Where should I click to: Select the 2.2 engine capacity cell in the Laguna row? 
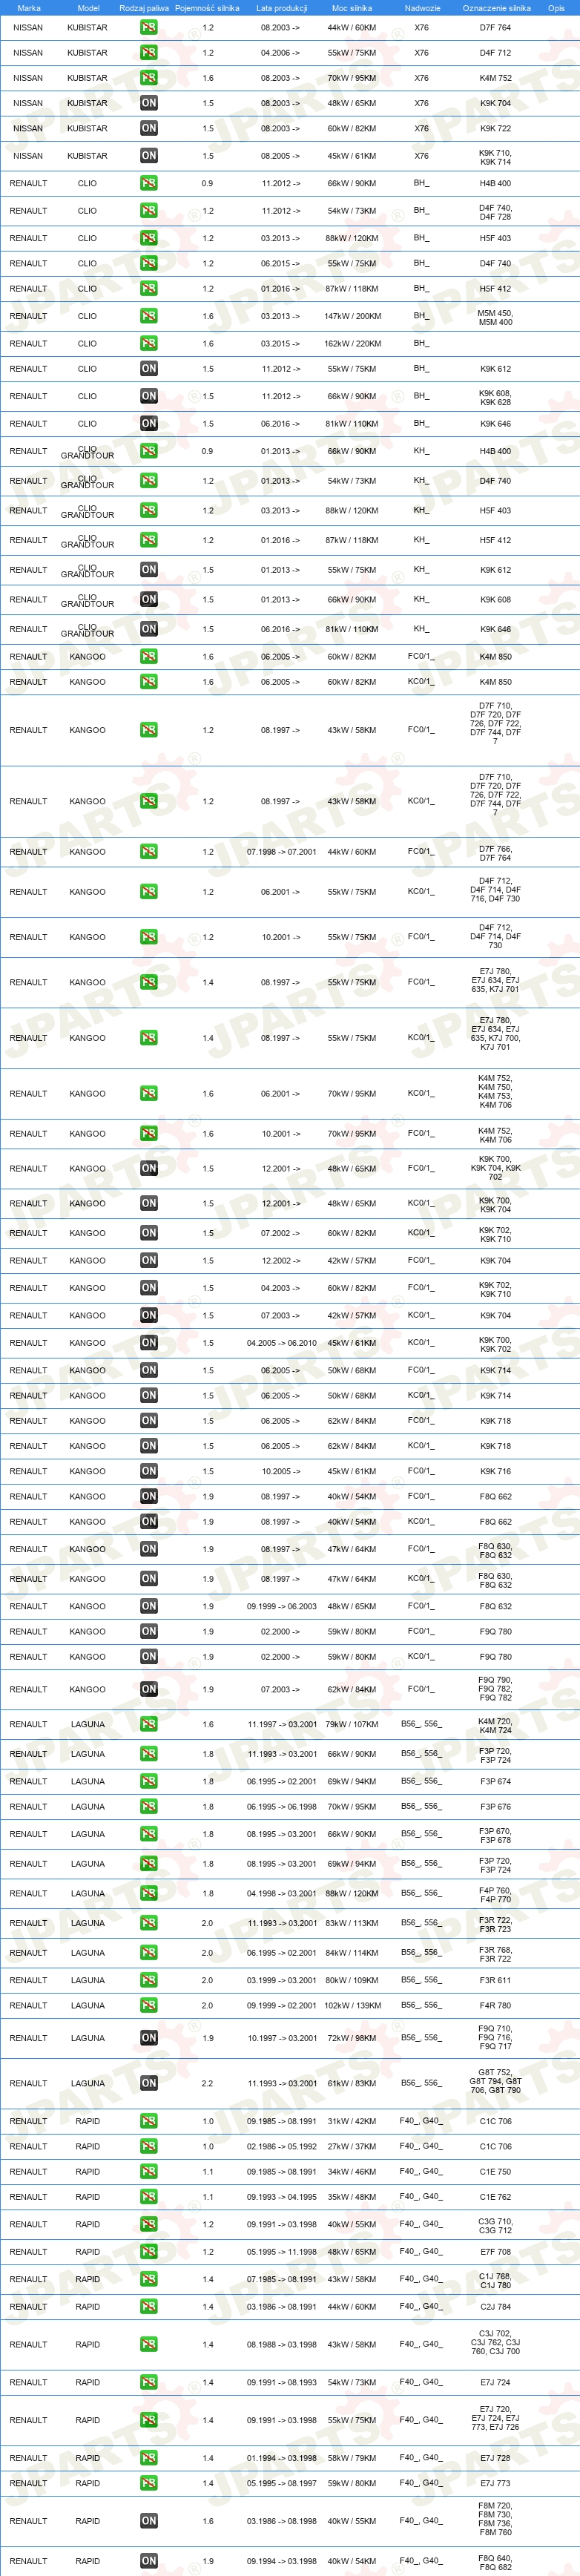tap(207, 2083)
